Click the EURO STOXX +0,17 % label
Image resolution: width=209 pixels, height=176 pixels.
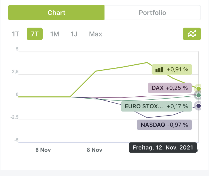[x=156, y=106]
